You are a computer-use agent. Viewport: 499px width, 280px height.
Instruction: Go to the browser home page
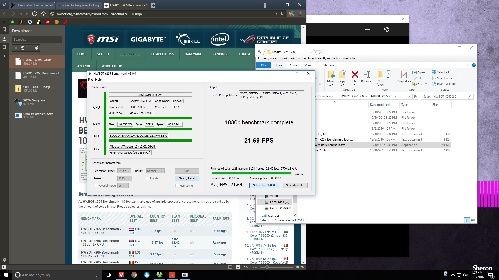pyautogui.click(x=43, y=14)
